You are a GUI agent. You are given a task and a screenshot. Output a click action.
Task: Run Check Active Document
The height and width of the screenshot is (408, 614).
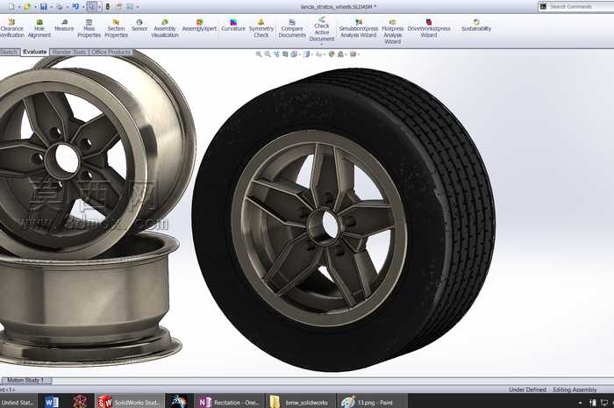click(322, 29)
